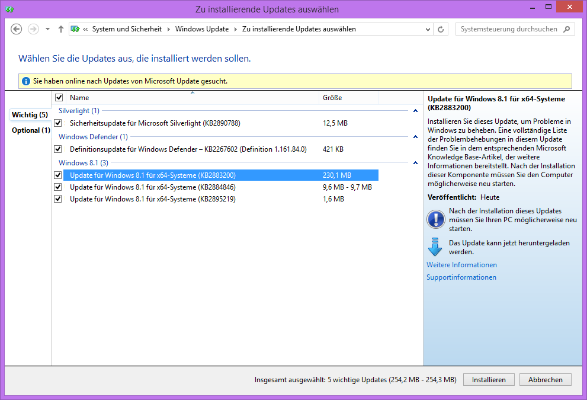Open the Supportinformationen link
The width and height of the screenshot is (587, 400).
pyautogui.click(x=461, y=277)
